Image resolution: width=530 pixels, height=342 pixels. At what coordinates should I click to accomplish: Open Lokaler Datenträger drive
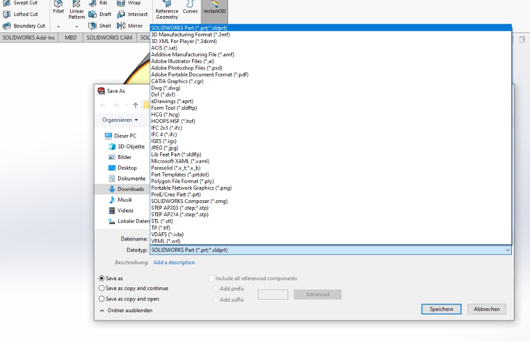pos(129,221)
